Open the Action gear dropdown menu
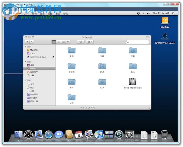This screenshot has height=147, width=183. click(x=90, y=41)
